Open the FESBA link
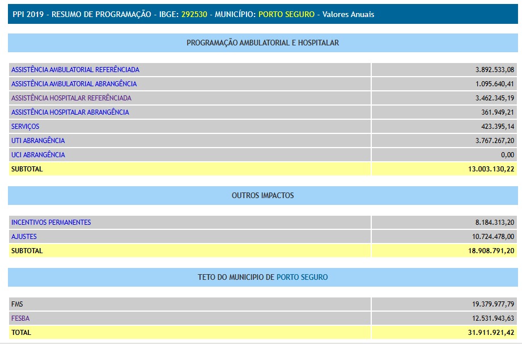 pyautogui.click(x=20, y=318)
